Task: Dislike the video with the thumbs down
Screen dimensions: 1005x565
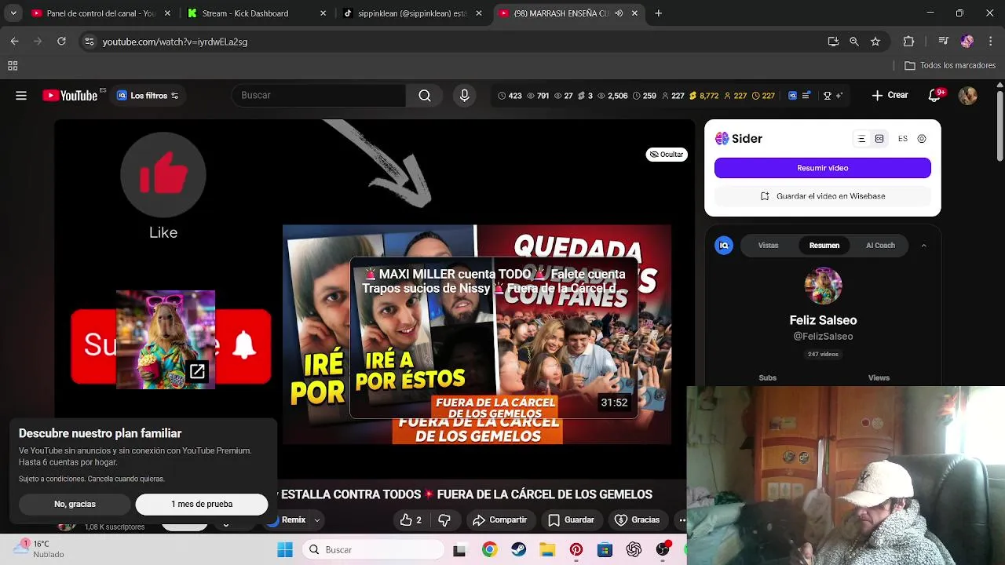Action: pos(444,519)
